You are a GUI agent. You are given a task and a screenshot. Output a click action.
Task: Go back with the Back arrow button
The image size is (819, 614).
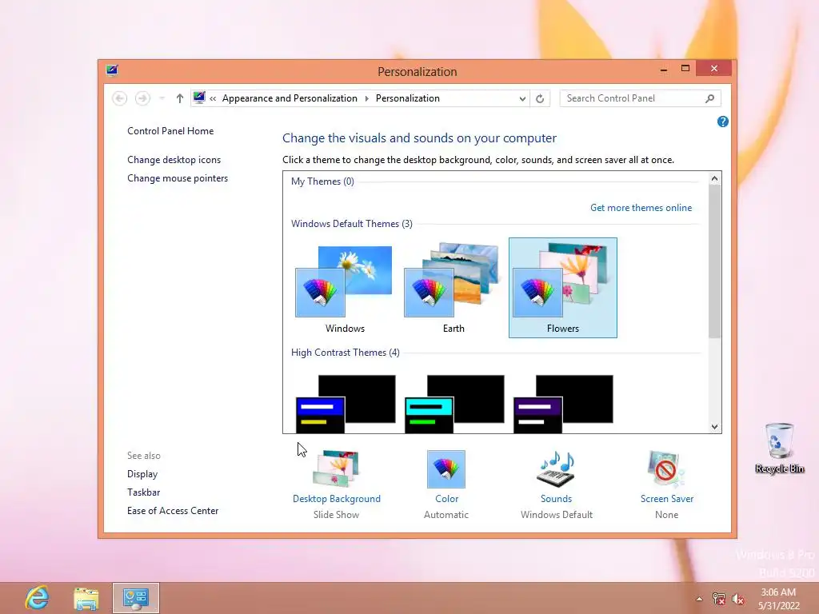tap(120, 98)
